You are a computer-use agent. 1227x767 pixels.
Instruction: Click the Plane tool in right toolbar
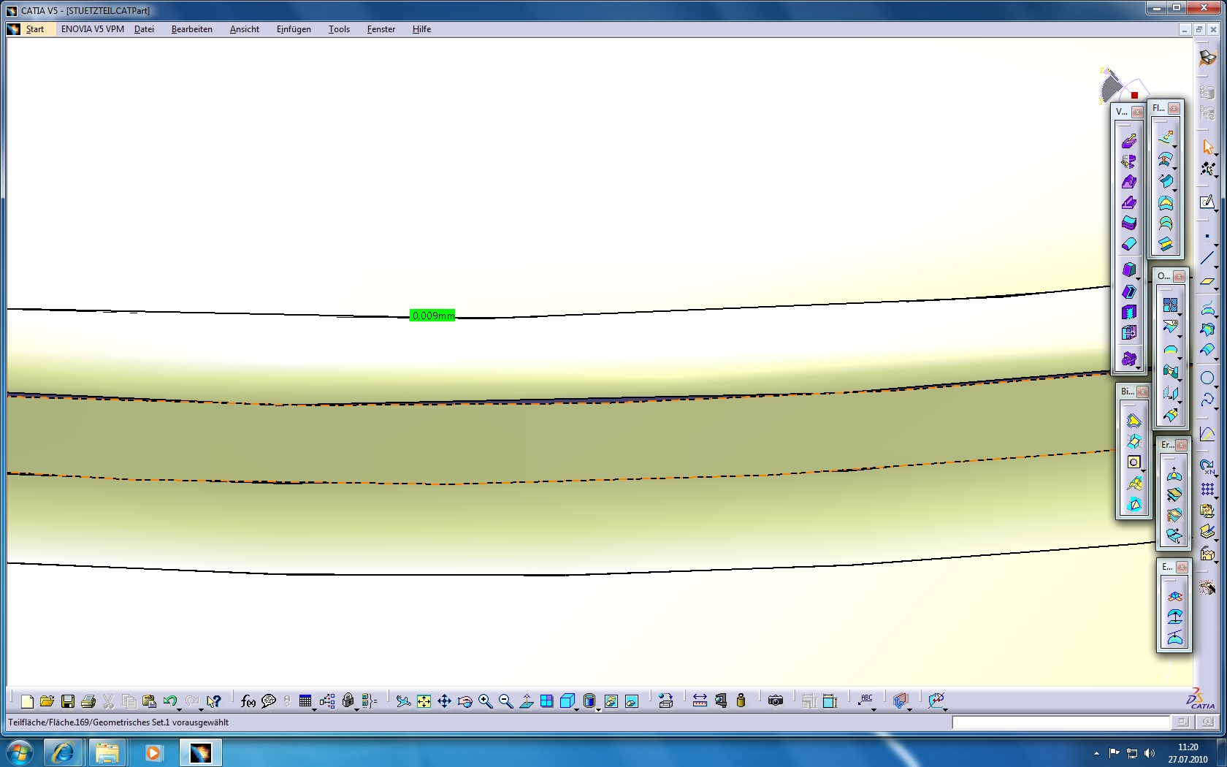click(1207, 281)
